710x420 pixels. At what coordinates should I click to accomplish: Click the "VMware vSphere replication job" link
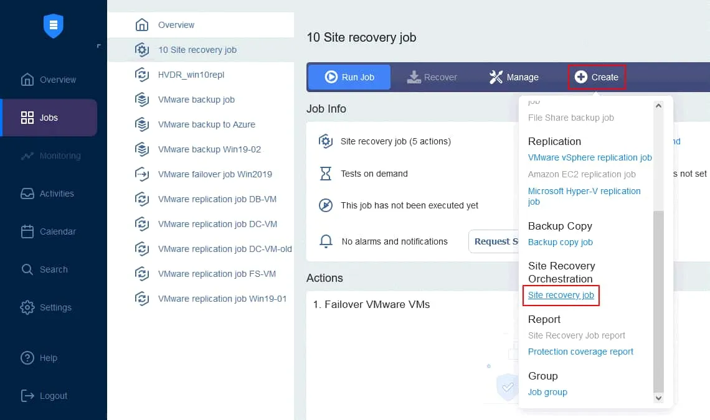(589, 157)
